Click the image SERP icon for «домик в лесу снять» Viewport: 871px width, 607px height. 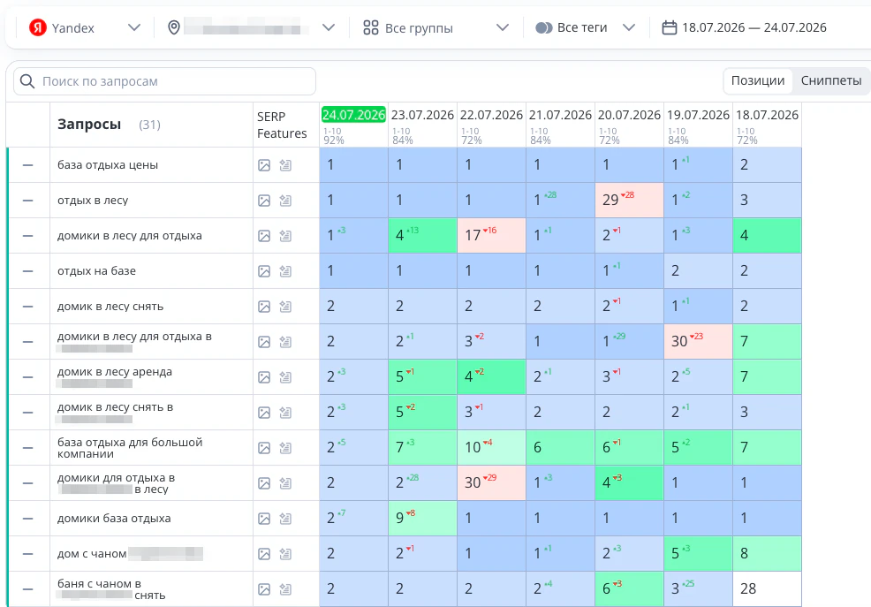coord(264,307)
